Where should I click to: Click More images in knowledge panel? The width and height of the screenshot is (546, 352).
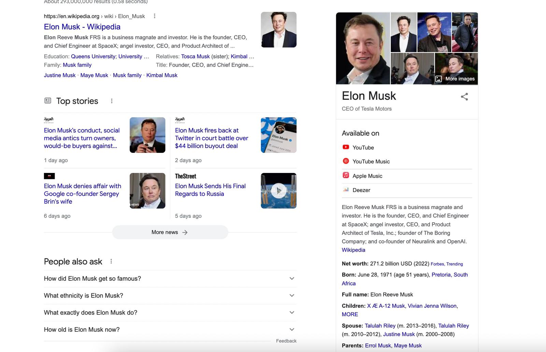pos(455,79)
